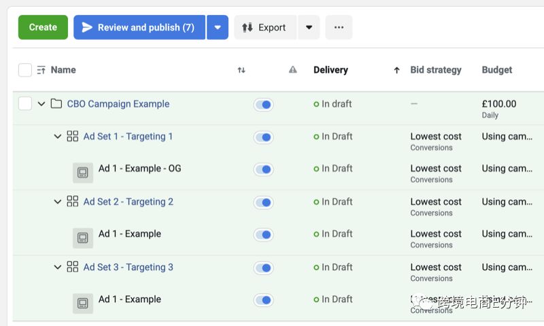
Task: Sort by the Delivery column header
Action: tap(330, 70)
